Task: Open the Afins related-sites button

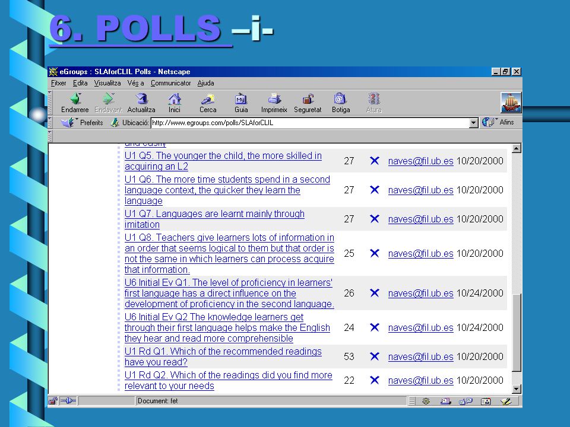Action: tap(498, 122)
